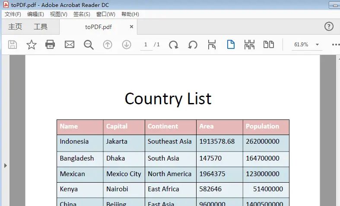Click the Area column header
340x206 pixels.
[x=219, y=127]
